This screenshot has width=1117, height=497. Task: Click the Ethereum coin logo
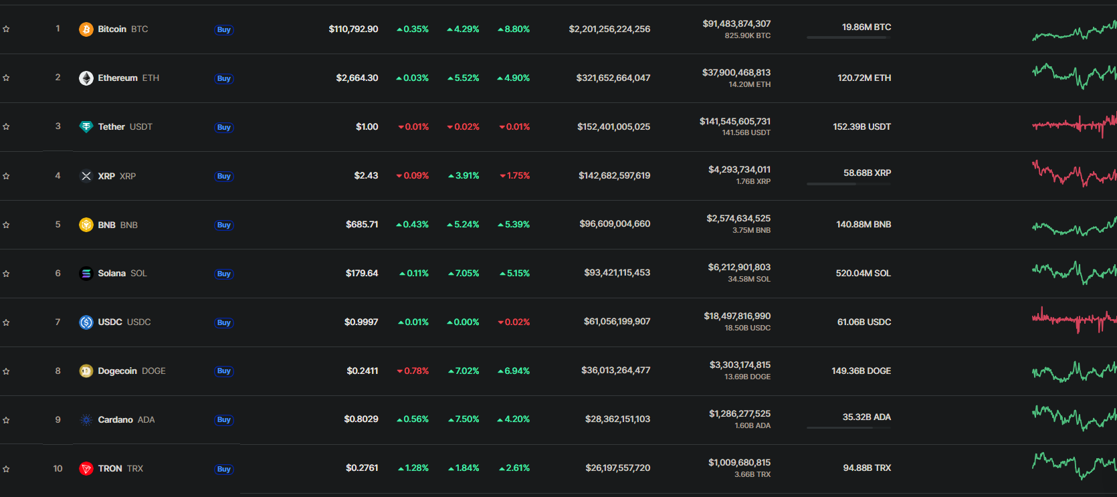coord(86,78)
